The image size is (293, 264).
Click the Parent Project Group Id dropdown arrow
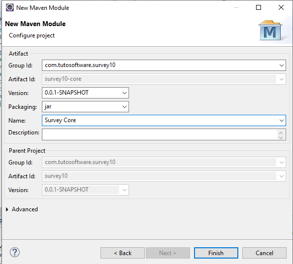coord(281,163)
